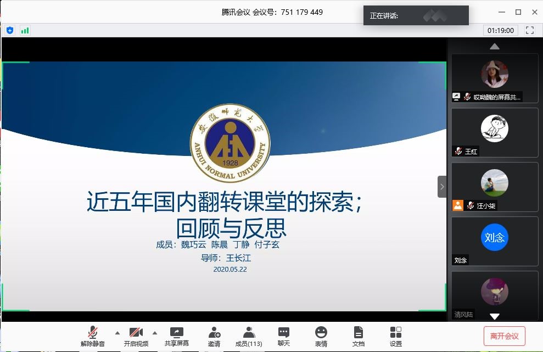
Task: Open the 文档 documents icon
Action: (358, 336)
